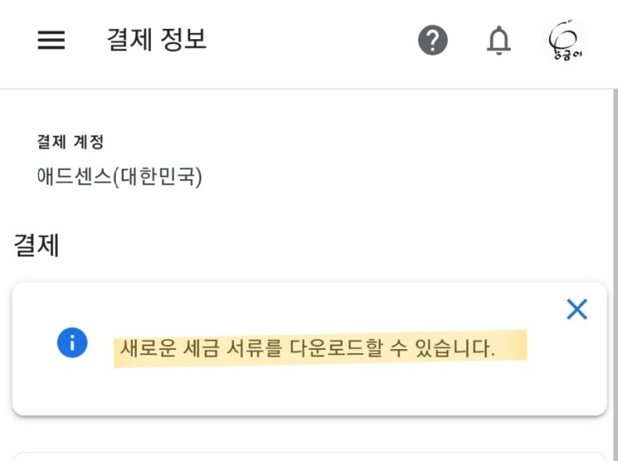Open the partially visible card at the bottom
The width and height of the screenshot is (618, 461).
point(309,457)
